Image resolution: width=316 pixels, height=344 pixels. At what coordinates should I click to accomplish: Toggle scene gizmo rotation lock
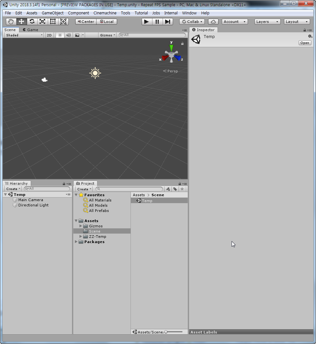[182, 44]
